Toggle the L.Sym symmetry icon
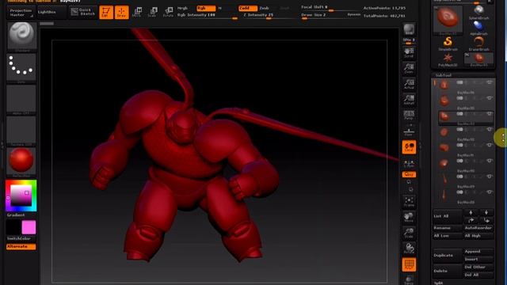507x285 pixels. tap(409, 164)
